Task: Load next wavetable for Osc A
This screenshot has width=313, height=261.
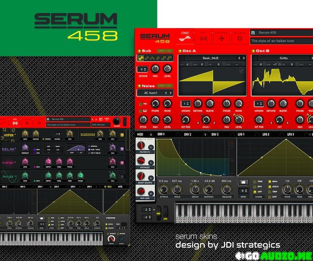Action: [x=244, y=58]
